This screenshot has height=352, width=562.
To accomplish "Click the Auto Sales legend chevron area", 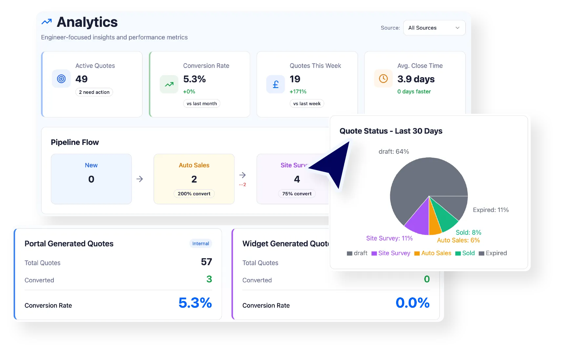I will (432, 253).
